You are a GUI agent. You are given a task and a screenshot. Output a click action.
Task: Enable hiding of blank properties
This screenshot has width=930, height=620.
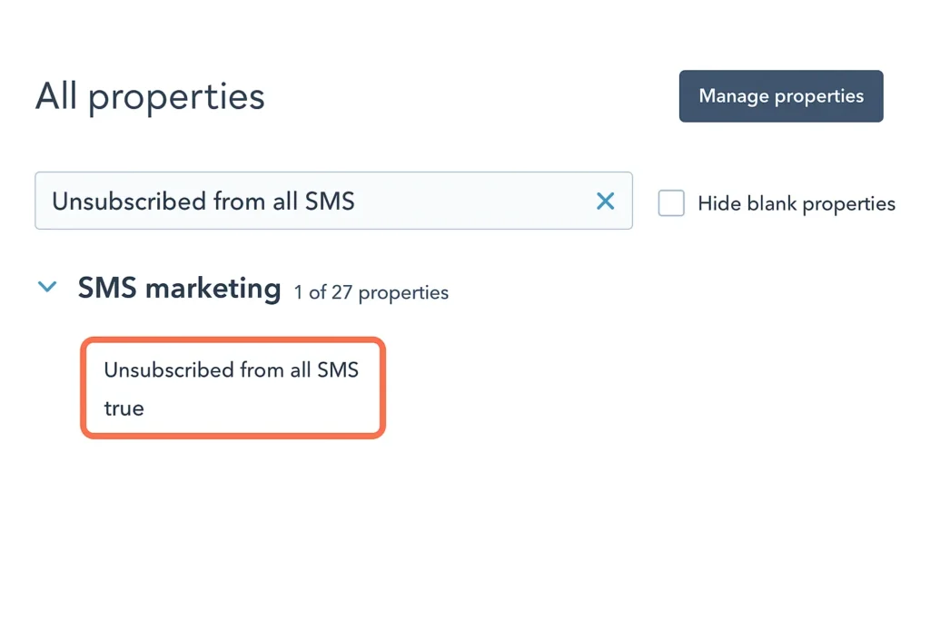tap(671, 202)
